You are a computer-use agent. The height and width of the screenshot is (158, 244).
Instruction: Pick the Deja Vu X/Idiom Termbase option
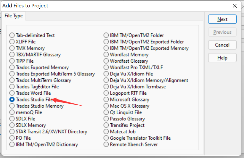tap(106, 87)
